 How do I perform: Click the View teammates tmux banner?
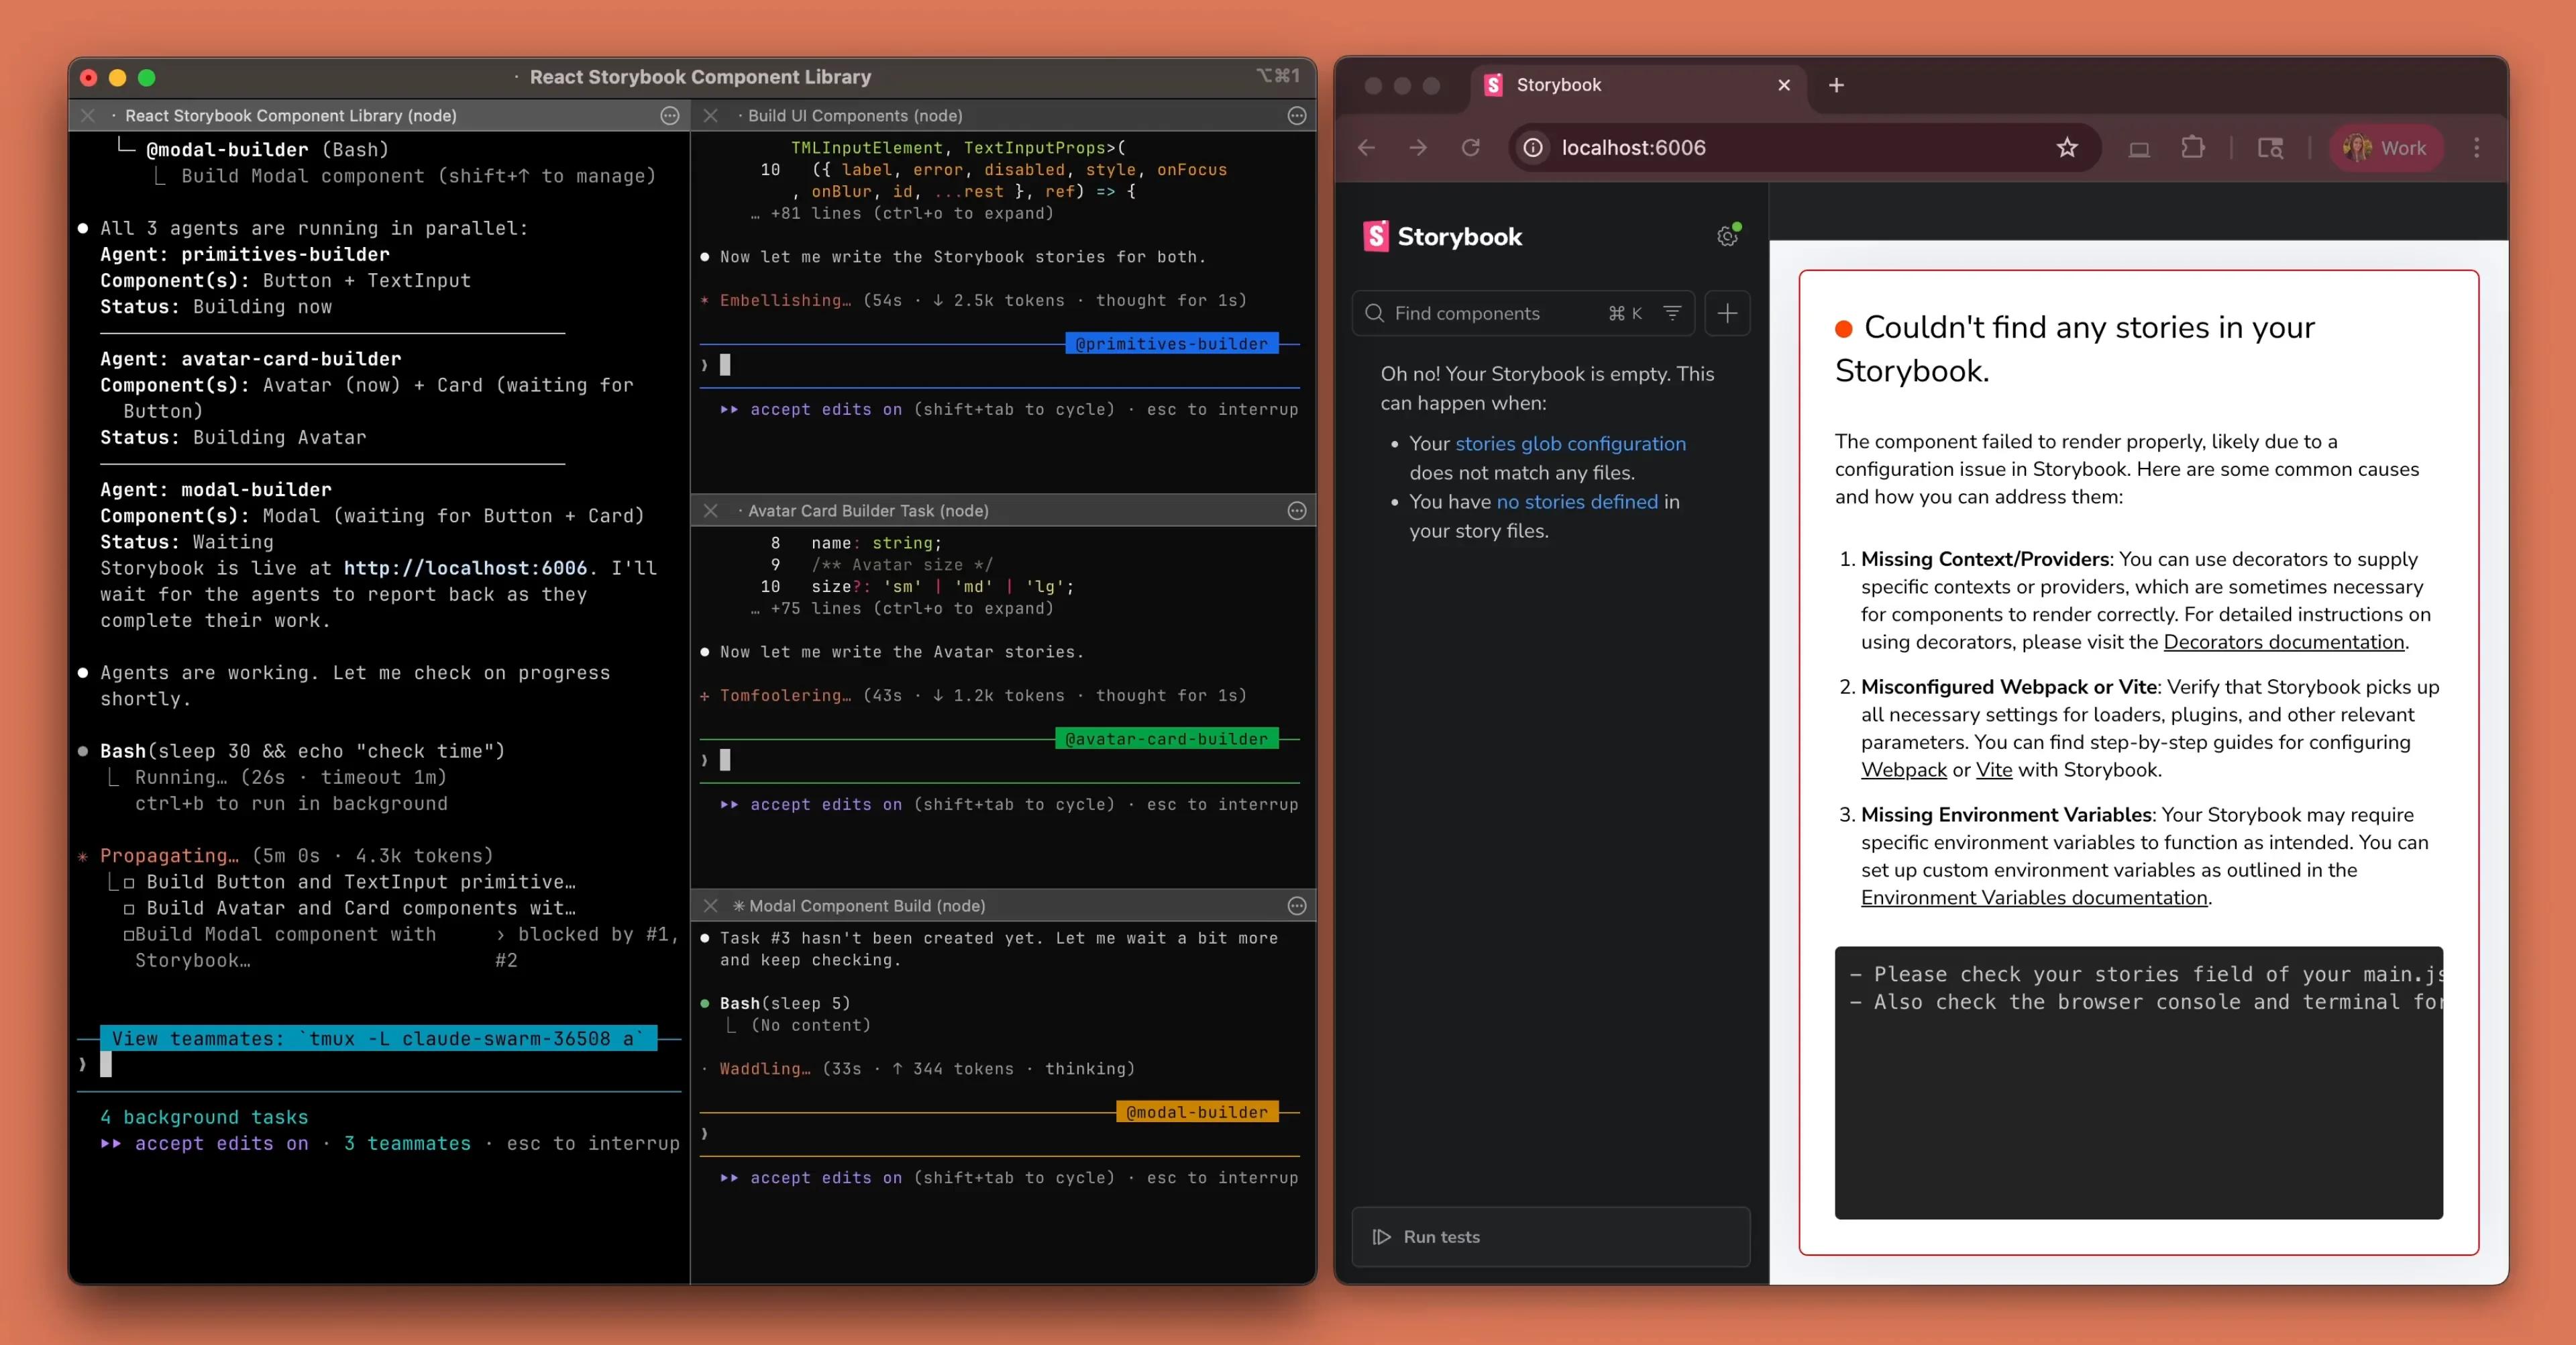pyautogui.click(x=378, y=1039)
